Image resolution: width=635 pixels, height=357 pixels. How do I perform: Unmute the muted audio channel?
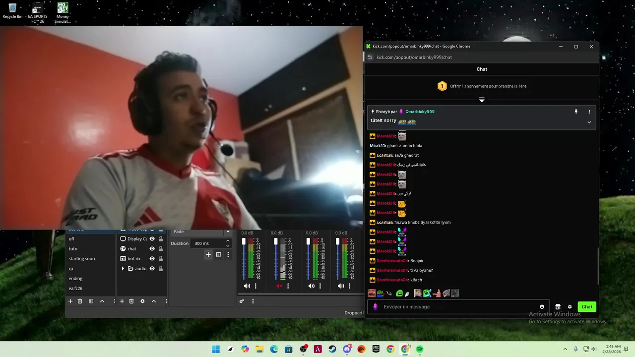click(x=279, y=286)
